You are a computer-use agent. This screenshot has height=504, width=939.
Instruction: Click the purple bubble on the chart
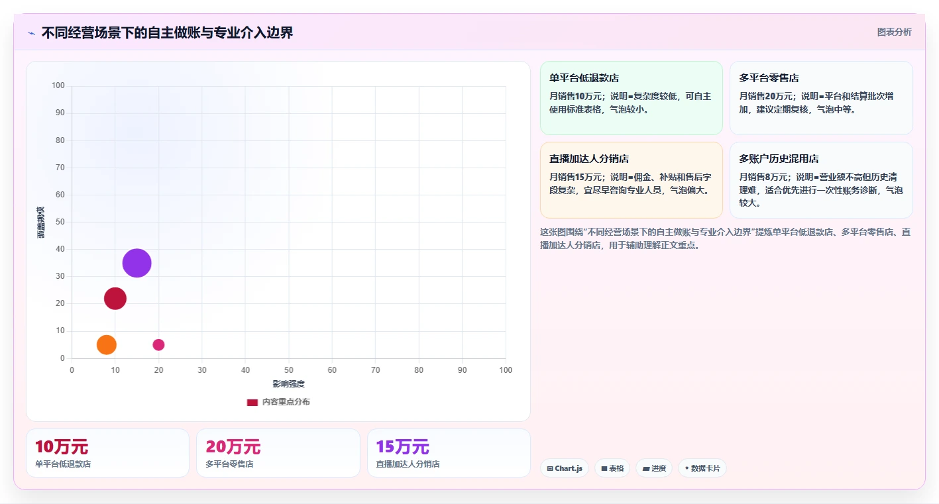pos(137,263)
